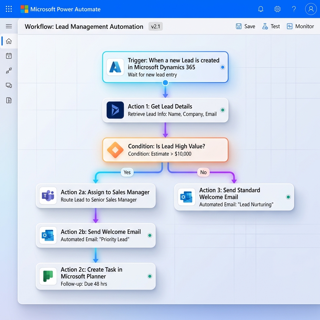Open the Monitor view
The image size is (320, 320).
click(x=300, y=26)
